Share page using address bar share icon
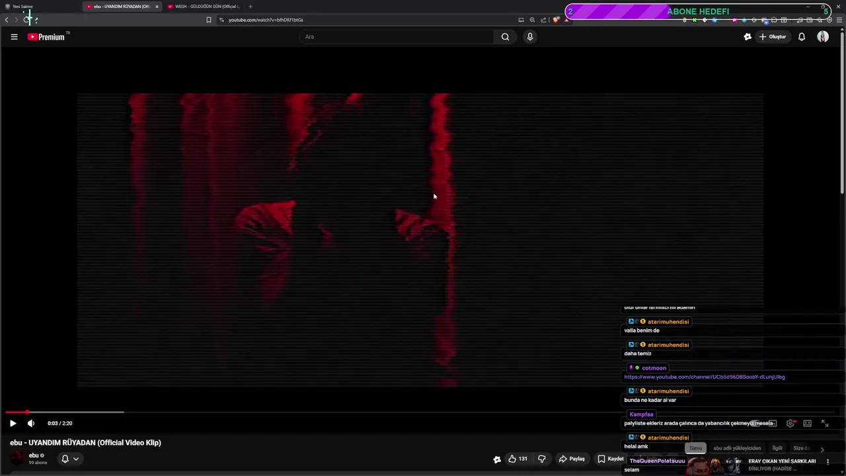This screenshot has height=476, width=846. point(543,20)
